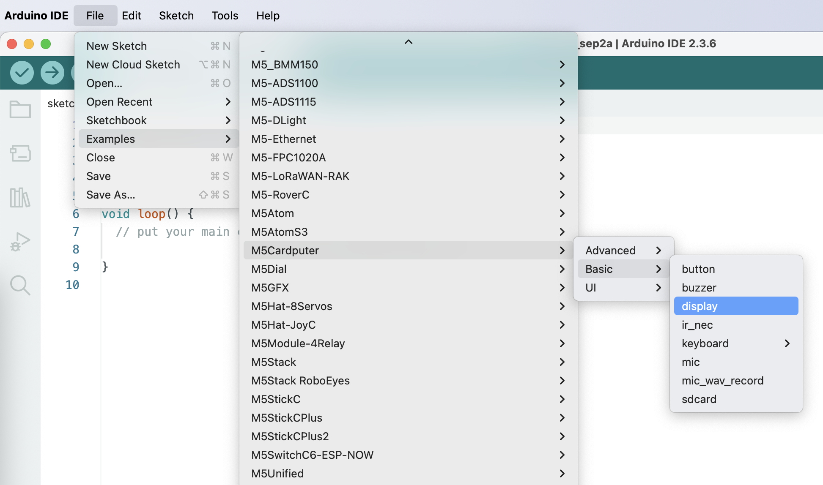This screenshot has height=485, width=823.
Task: Click the void loop() line in editor
Action: (148, 214)
